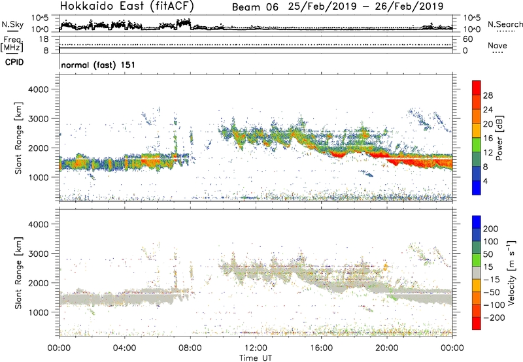Click the Nave legend label

coord(498,45)
